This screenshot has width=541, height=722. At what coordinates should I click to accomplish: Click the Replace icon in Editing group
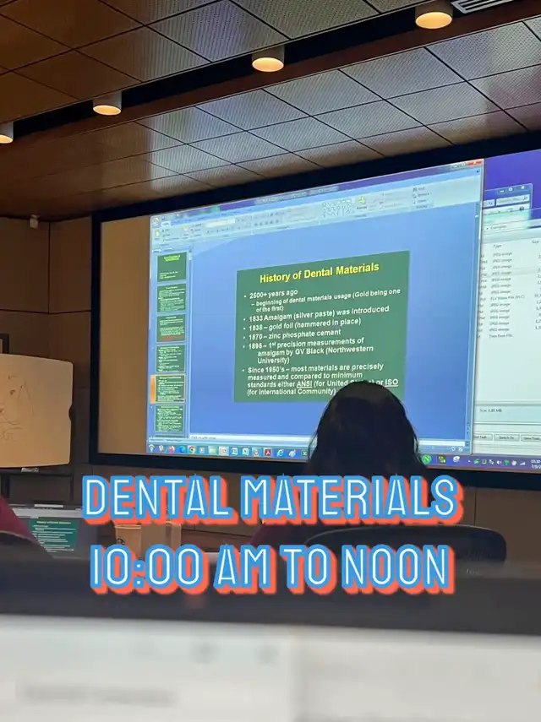tap(418, 195)
